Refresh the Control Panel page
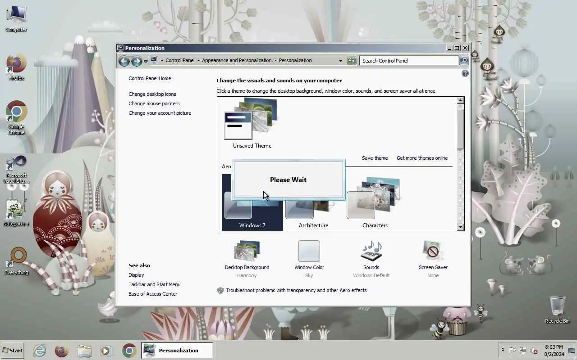 (x=352, y=60)
